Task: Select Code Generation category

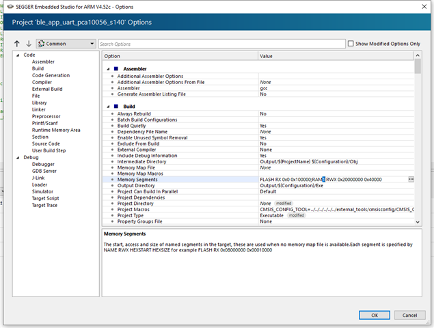Action: (51, 75)
